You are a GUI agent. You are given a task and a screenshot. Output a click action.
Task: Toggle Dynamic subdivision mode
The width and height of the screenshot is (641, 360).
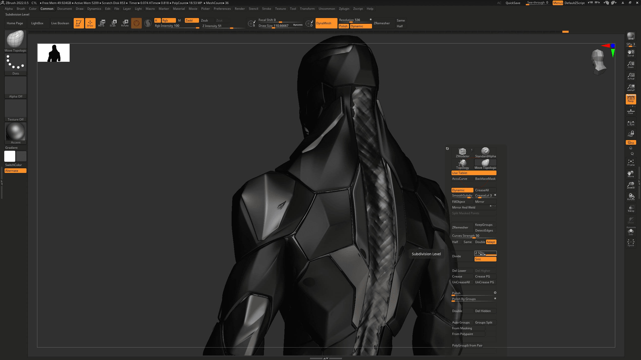coord(461,190)
